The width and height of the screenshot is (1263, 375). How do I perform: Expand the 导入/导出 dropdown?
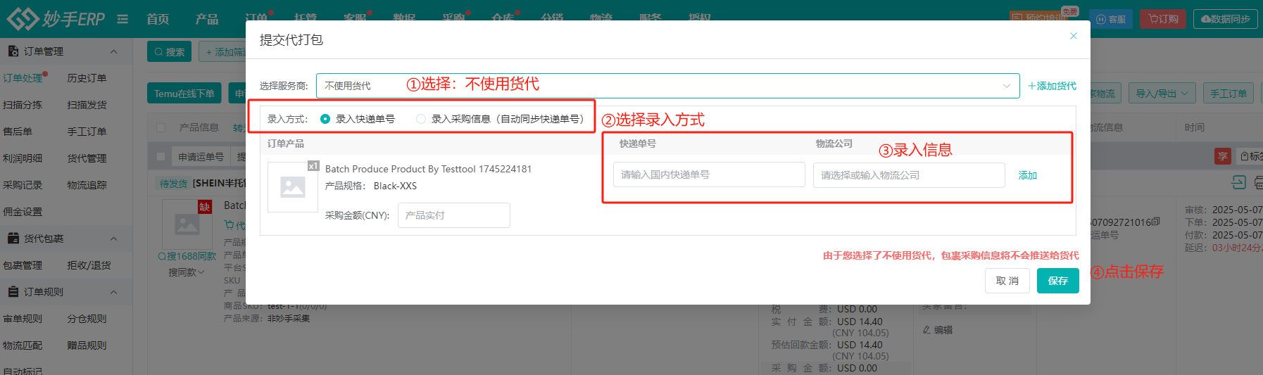click(1162, 93)
